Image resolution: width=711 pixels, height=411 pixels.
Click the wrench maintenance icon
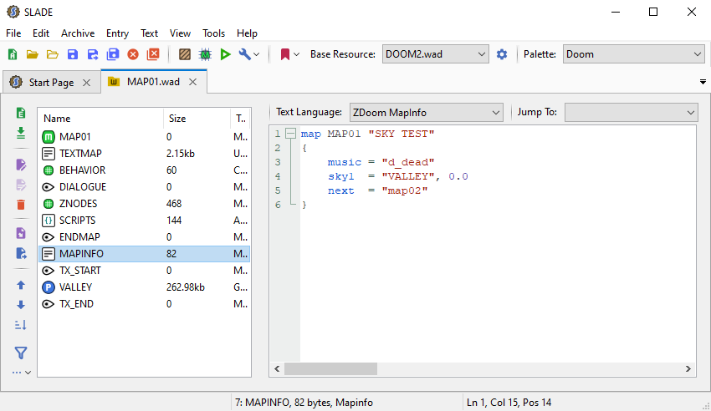[x=244, y=54]
